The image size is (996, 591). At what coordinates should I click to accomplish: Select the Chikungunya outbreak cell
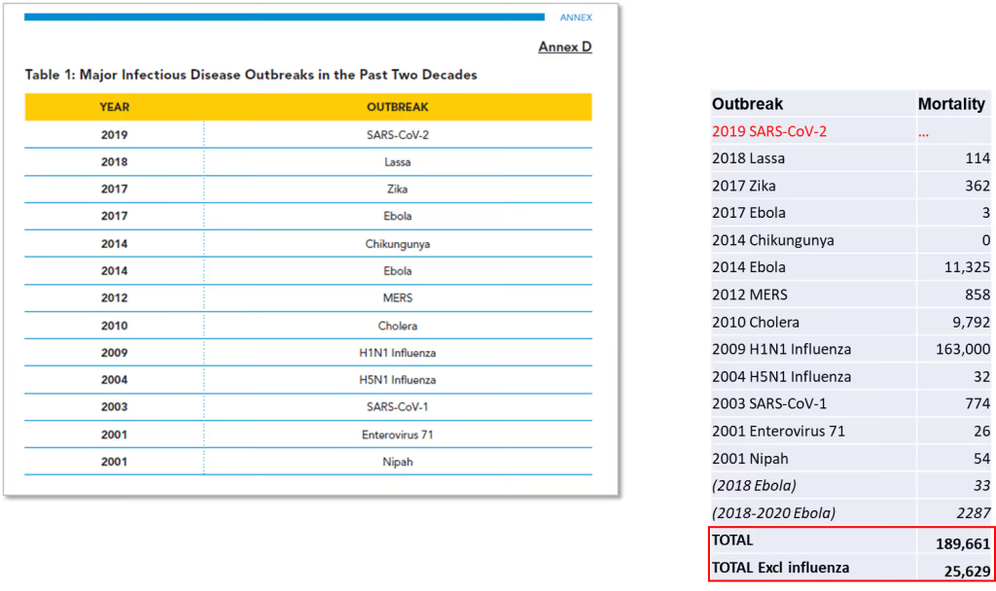tap(398, 244)
